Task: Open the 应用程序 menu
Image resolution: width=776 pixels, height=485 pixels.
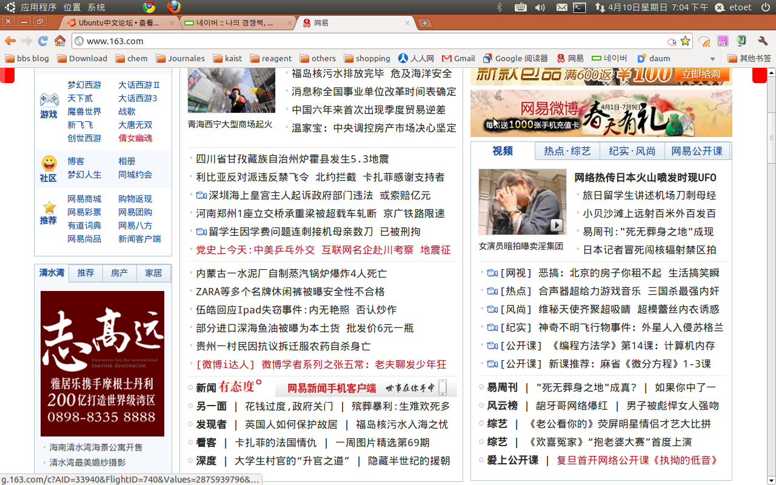Action: click(39, 7)
